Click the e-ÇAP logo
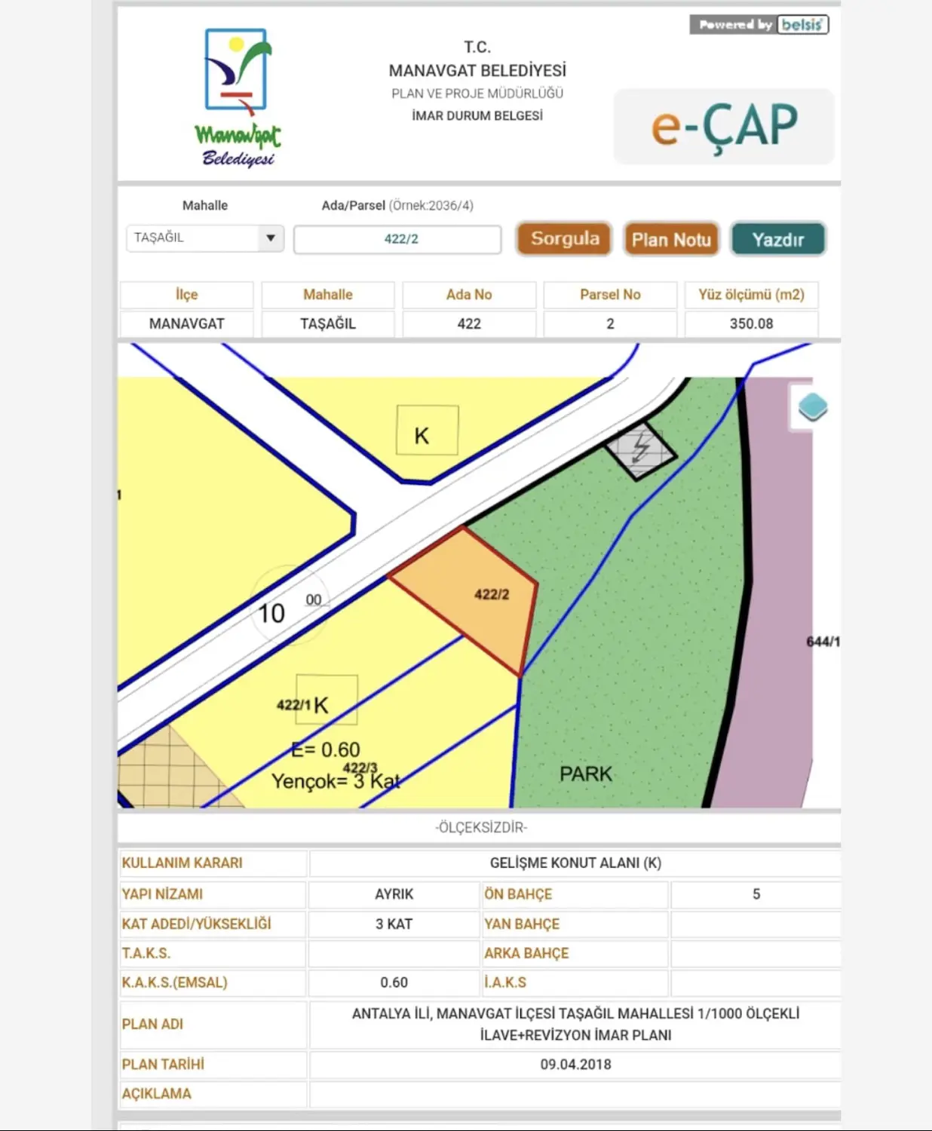Viewport: 932px width, 1131px height. tap(724, 127)
